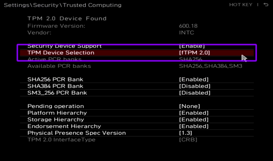Click the Pending operation label
The image size is (273, 161).
56,106
